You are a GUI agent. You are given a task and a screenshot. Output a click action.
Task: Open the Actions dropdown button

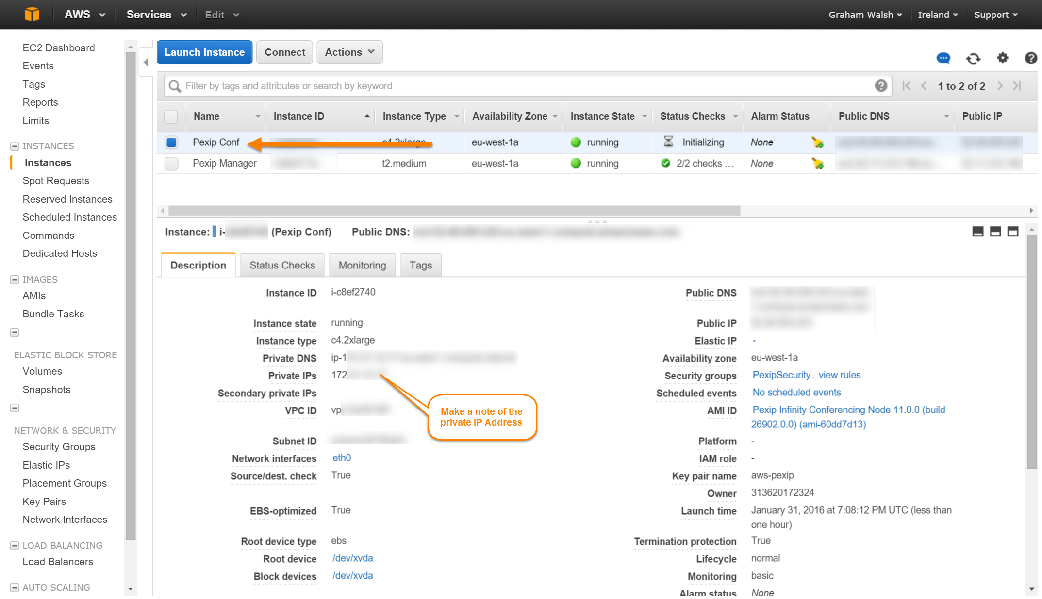(349, 52)
